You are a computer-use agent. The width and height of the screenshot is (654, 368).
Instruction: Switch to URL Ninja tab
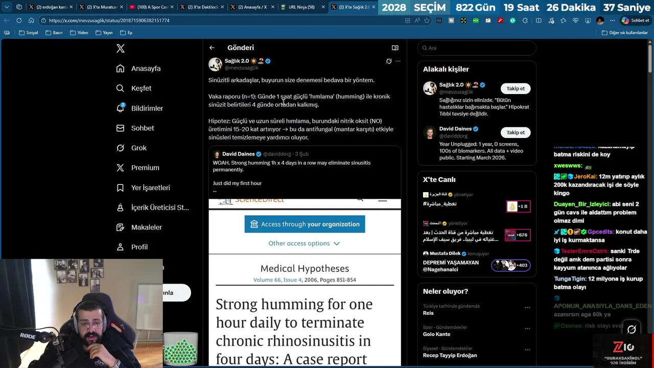[x=302, y=7]
